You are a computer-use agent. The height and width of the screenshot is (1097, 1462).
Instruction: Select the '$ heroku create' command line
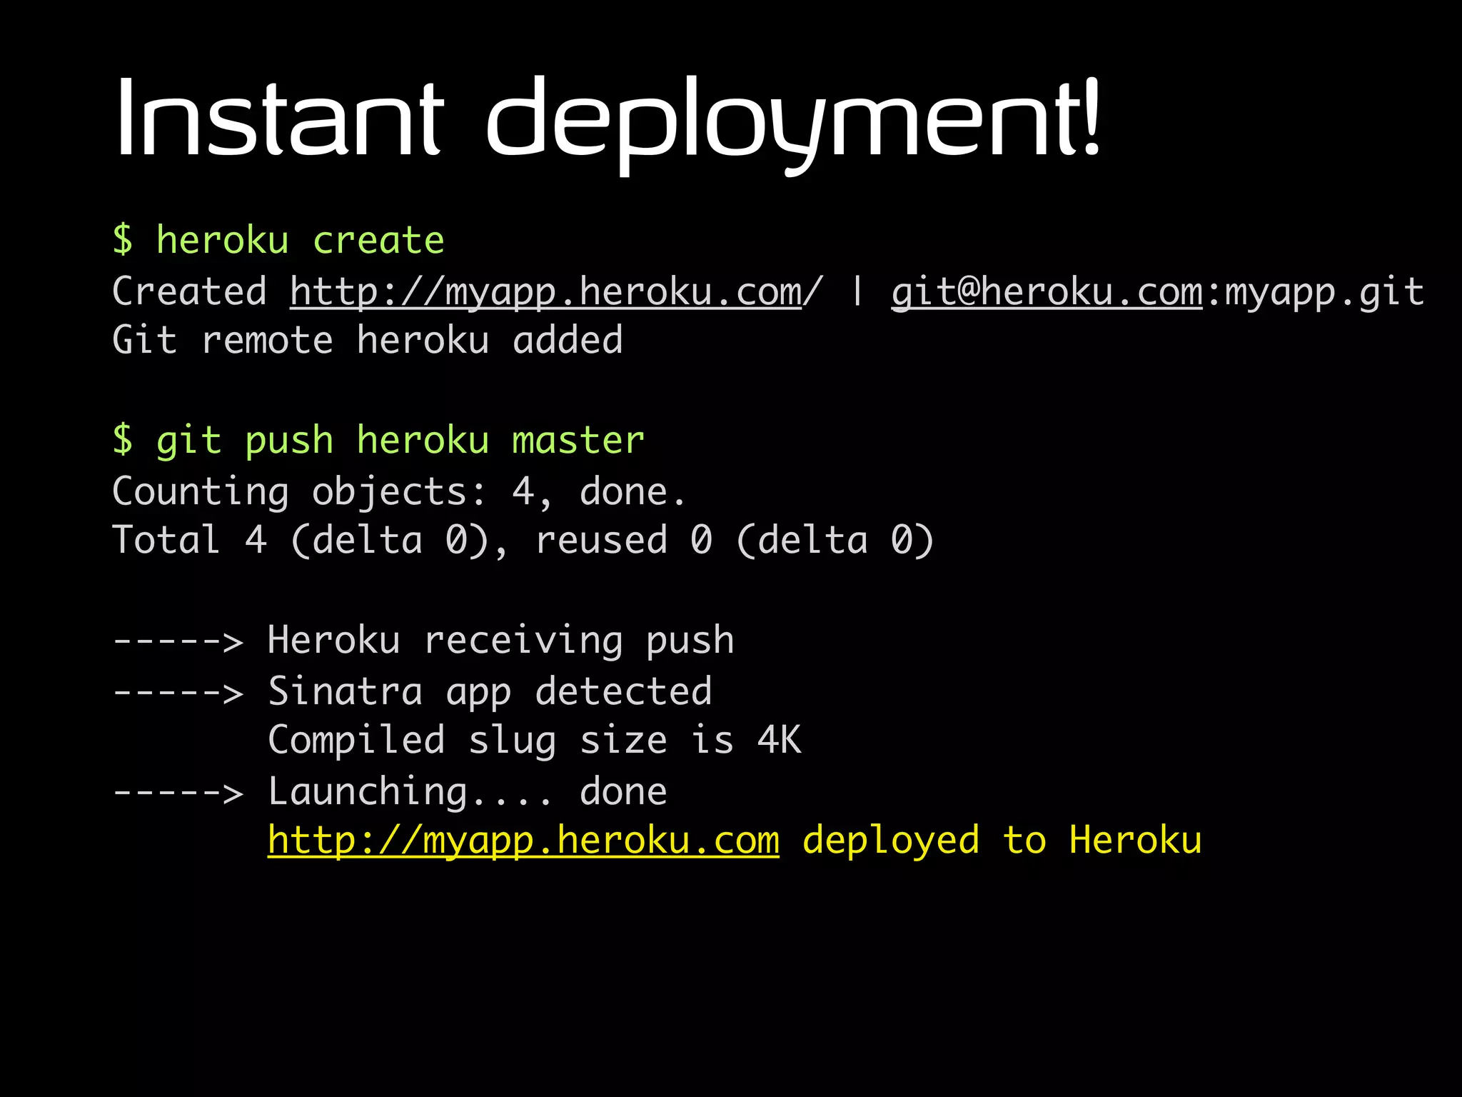278,239
